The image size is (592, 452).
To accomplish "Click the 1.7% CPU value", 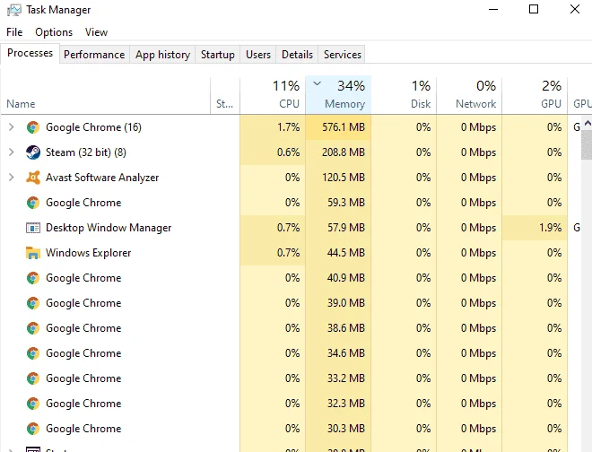I will pos(289,127).
